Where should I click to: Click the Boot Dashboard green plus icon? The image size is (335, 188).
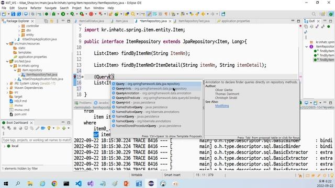[64, 128]
